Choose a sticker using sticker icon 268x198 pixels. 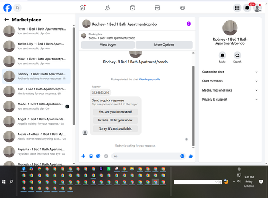tap(99, 156)
